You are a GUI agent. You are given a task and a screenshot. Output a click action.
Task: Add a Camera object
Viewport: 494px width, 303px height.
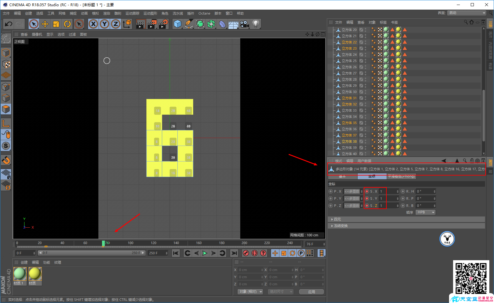(244, 24)
